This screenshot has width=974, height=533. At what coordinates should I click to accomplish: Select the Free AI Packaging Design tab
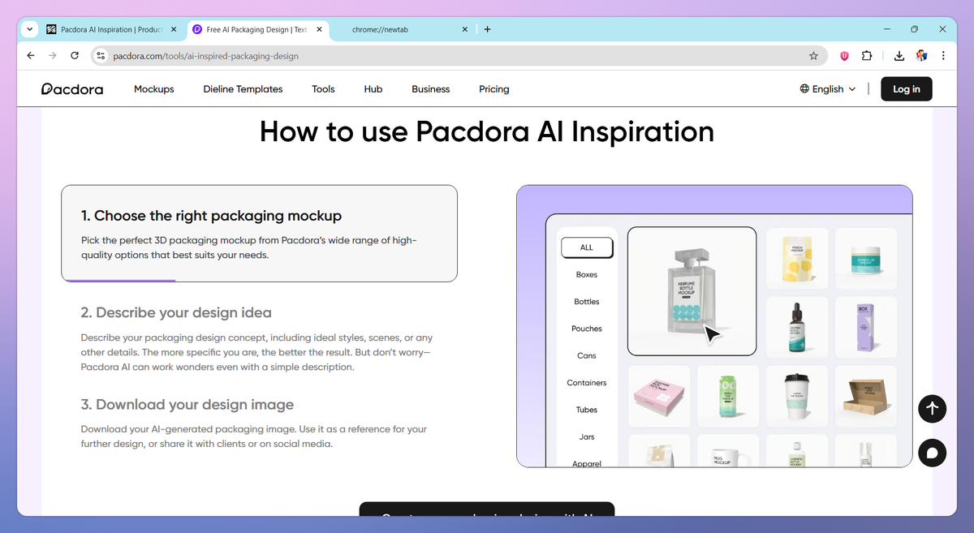tap(258, 29)
